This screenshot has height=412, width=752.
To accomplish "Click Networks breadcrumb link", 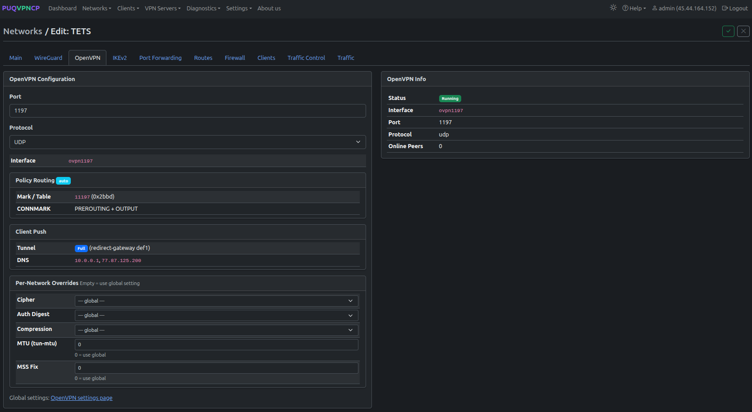I will [23, 31].
